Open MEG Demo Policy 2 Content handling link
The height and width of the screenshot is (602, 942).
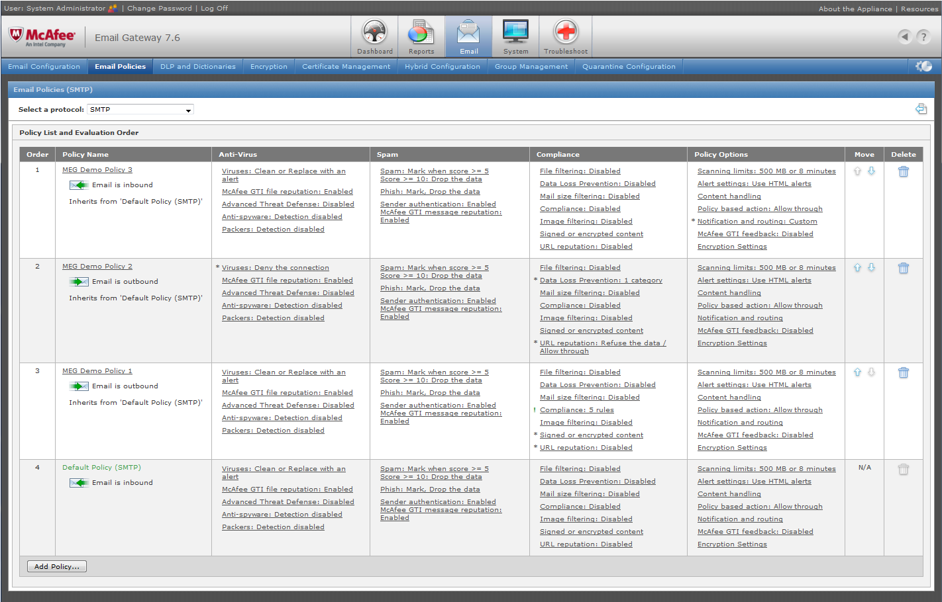729,293
